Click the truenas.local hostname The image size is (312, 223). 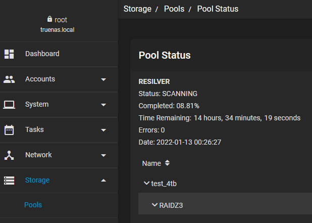(x=58, y=30)
